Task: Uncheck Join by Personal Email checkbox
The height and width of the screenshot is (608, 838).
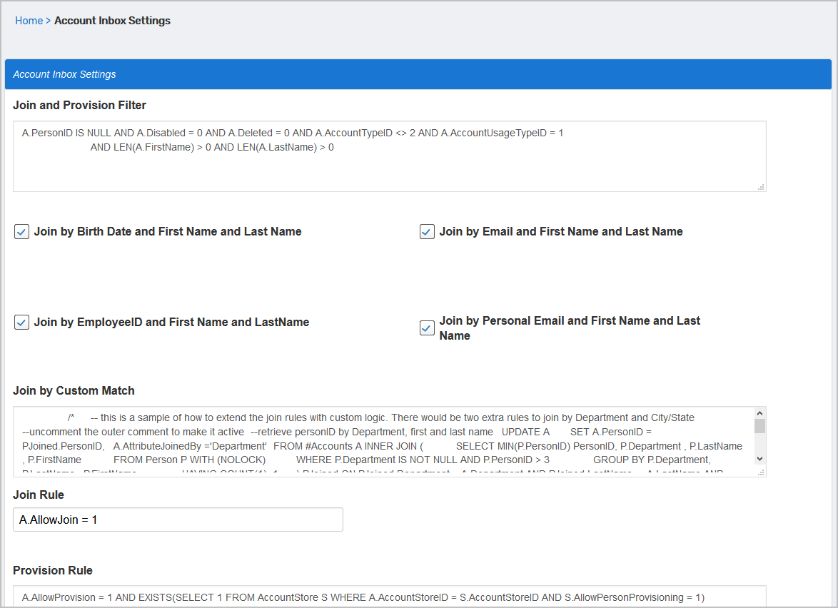Action: (427, 328)
